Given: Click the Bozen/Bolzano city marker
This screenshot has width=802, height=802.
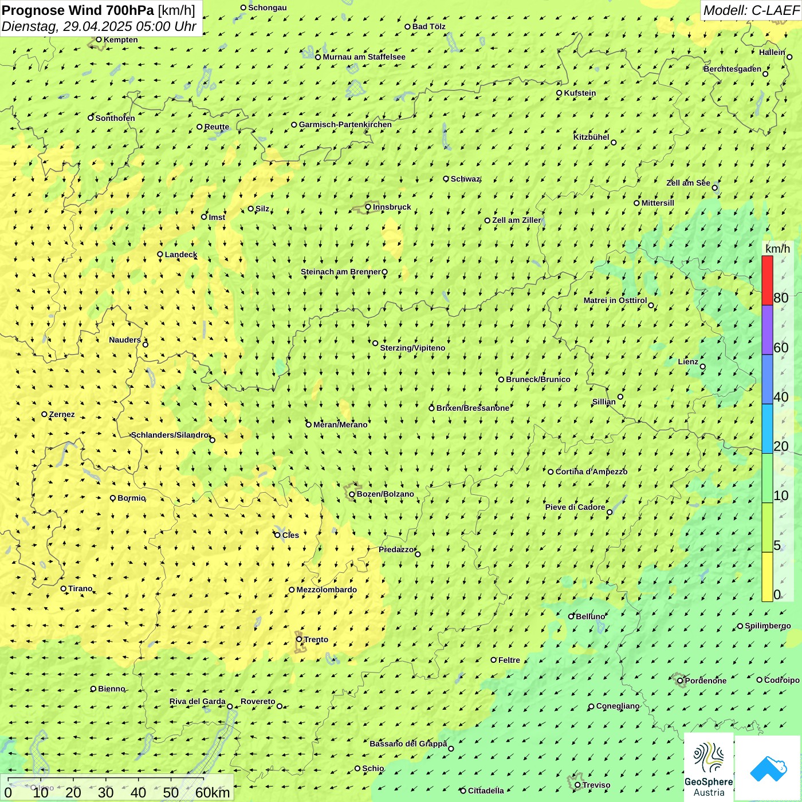Looking at the screenshot, I should (352, 494).
